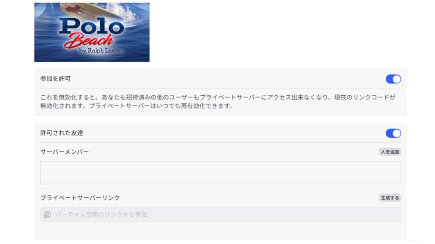Viewport: 435px width, 244px height.
Task: Click the second description line ending 再有効化できます
Action: [136, 106]
